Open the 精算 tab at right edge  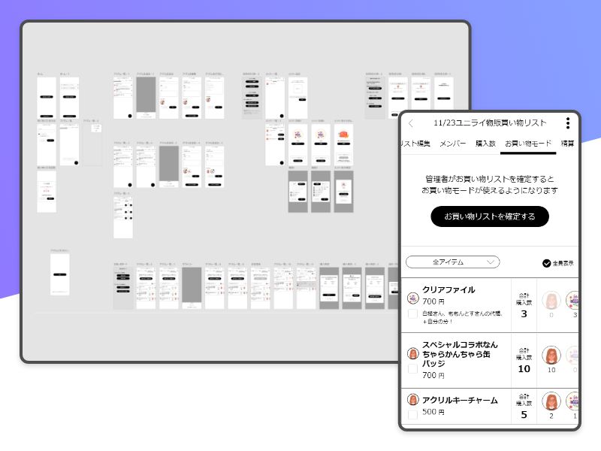(x=569, y=144)
